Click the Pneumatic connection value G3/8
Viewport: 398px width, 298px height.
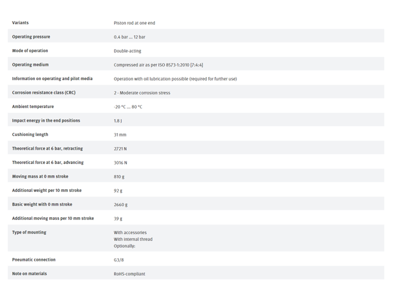(119, 260)
